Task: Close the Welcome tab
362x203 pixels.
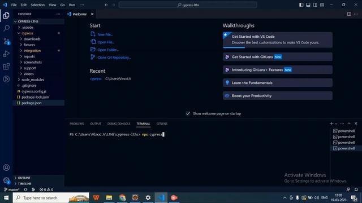Action: tap(92, 14)
